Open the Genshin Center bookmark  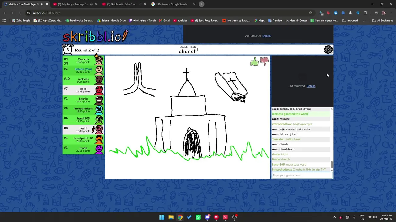296,21
